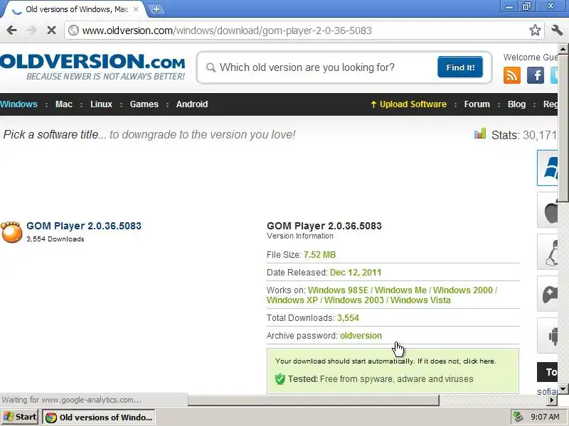The image size is (569, 426).
Task: Click the Windows 98 SE works-on link
Action: coord(338,290)
